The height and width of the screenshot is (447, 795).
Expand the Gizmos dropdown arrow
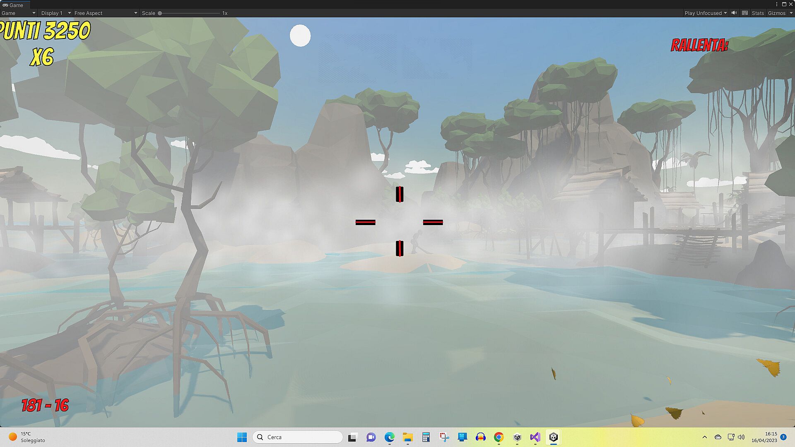click(x=791, y=13)
